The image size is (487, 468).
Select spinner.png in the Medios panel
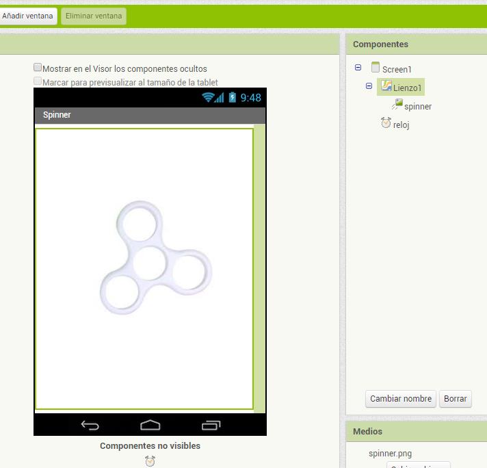(x=390, y=453)
